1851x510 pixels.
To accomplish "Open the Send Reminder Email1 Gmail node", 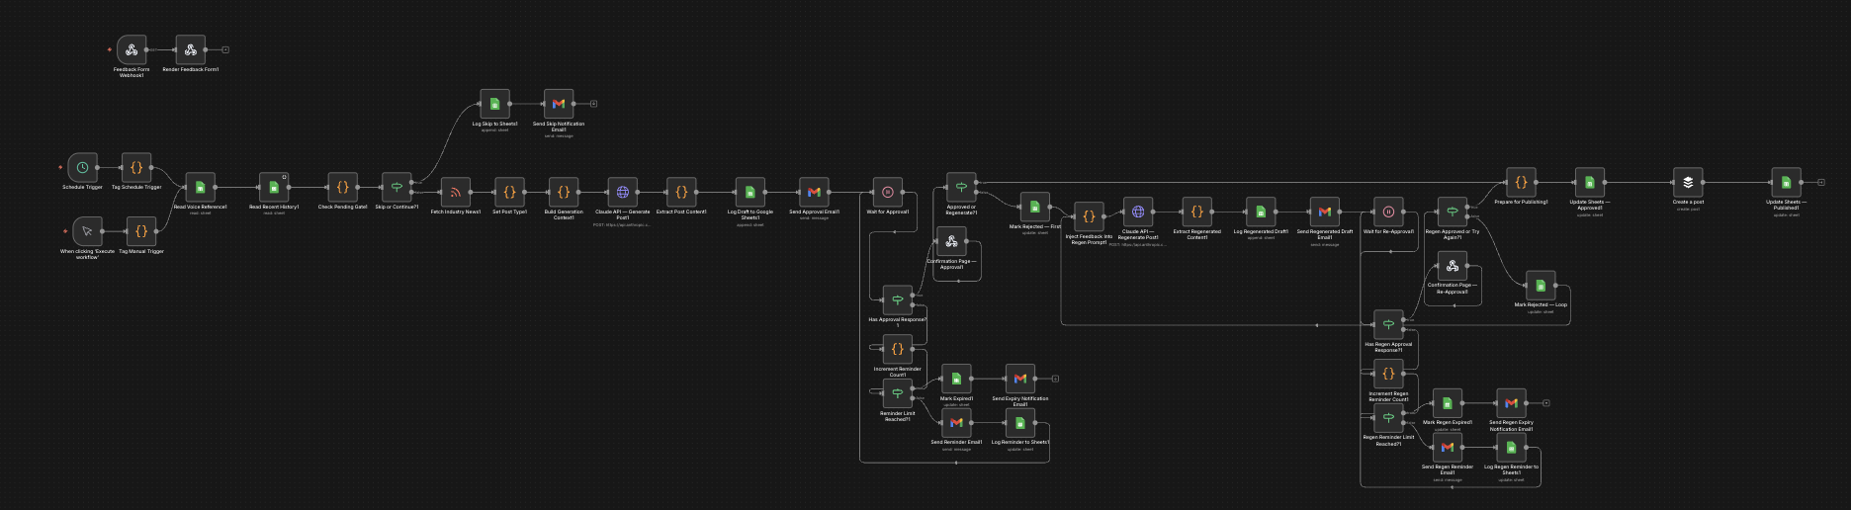I will coord(956,422).
